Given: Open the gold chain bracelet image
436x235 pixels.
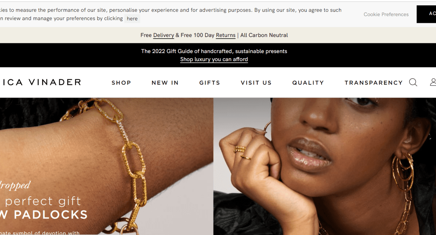Looking at the screenshot, I should coord(107,166).
